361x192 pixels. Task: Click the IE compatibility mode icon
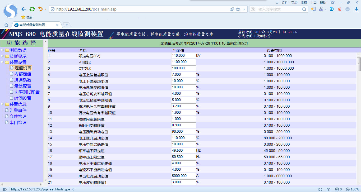(232, 9)
